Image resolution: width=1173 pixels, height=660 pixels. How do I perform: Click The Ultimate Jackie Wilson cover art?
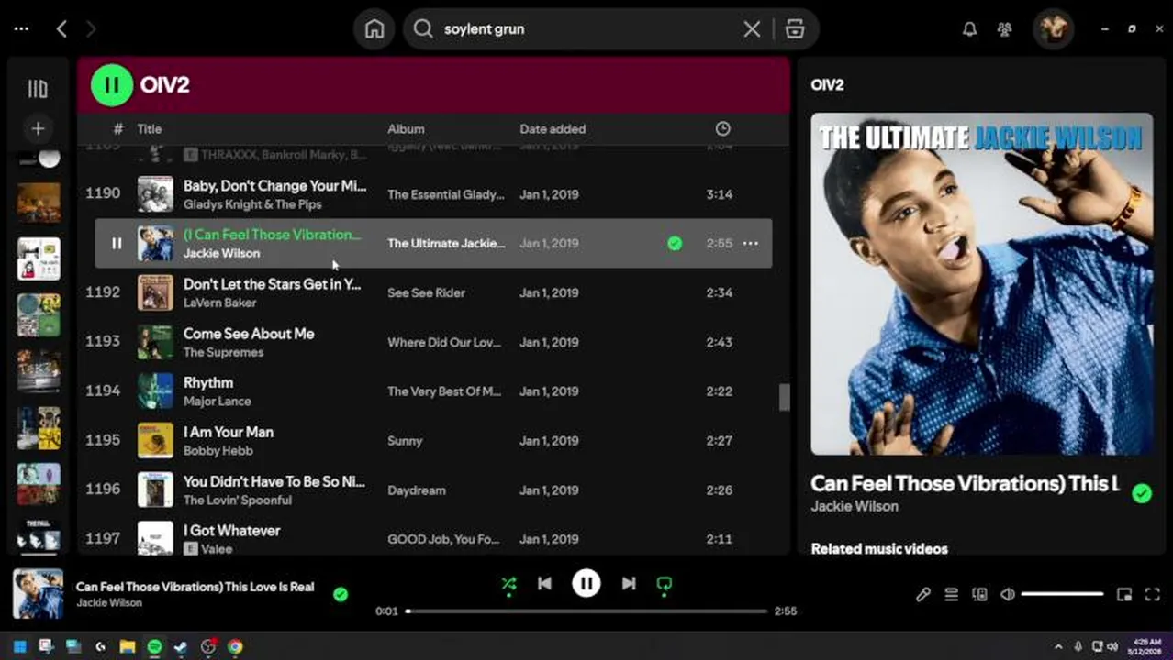982,284
